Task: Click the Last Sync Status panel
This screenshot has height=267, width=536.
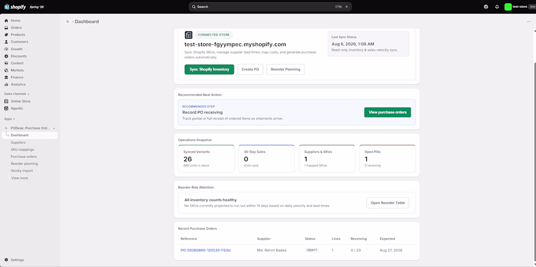Action: [368, 44]
